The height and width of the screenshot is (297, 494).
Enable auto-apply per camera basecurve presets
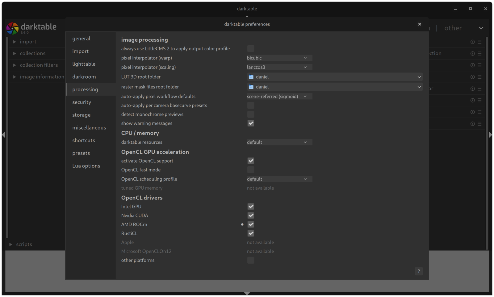[251, 105]
